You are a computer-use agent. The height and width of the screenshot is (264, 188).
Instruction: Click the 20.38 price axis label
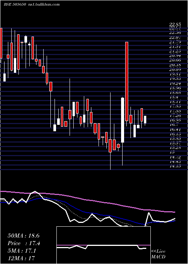pos(175,65)
